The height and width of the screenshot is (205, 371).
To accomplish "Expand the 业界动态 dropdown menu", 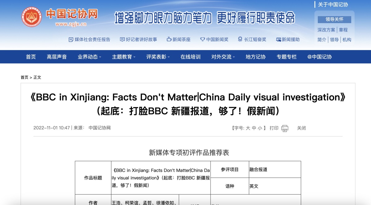I will tap(100, 57).
